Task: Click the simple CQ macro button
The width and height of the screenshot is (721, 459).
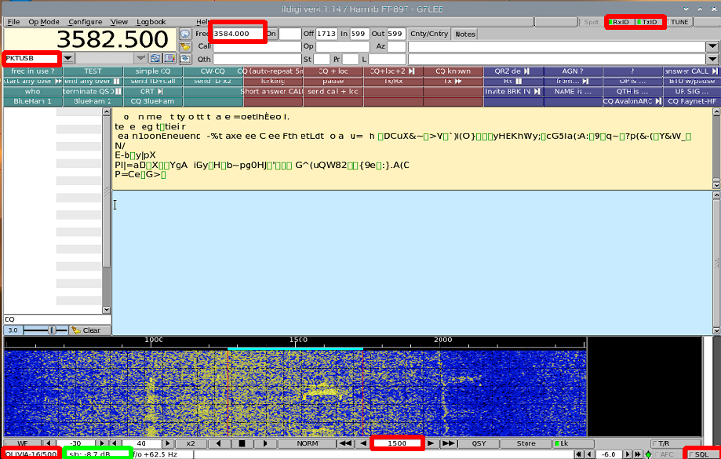Action: pyautogui.click(x=152, y=71)
